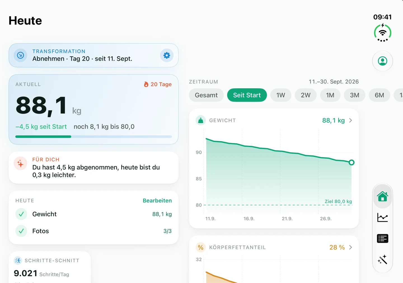Open the magic wand tab icon

point(383,259)
